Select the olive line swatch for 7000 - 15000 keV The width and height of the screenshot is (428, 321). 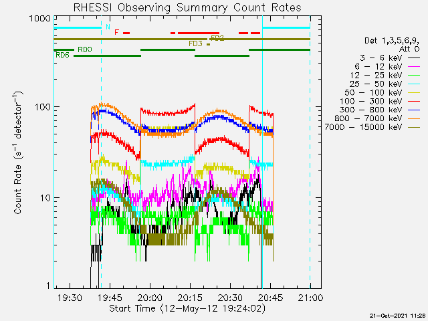(x=413, y=127)
